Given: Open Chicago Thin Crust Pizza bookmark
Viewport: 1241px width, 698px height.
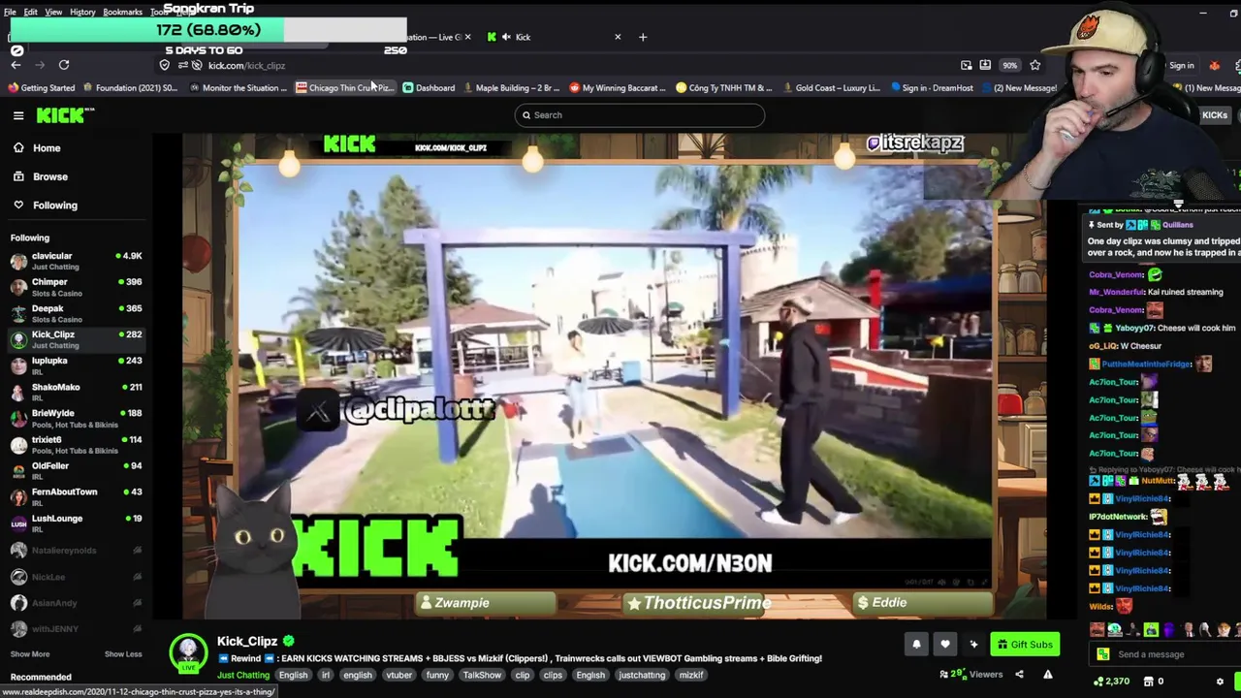Looking at the screenshot, I should click(344, 87).
